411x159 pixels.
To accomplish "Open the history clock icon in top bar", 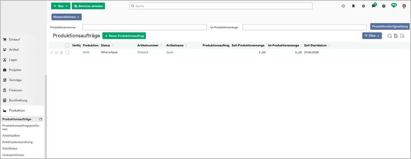I will tap(343, 6).
